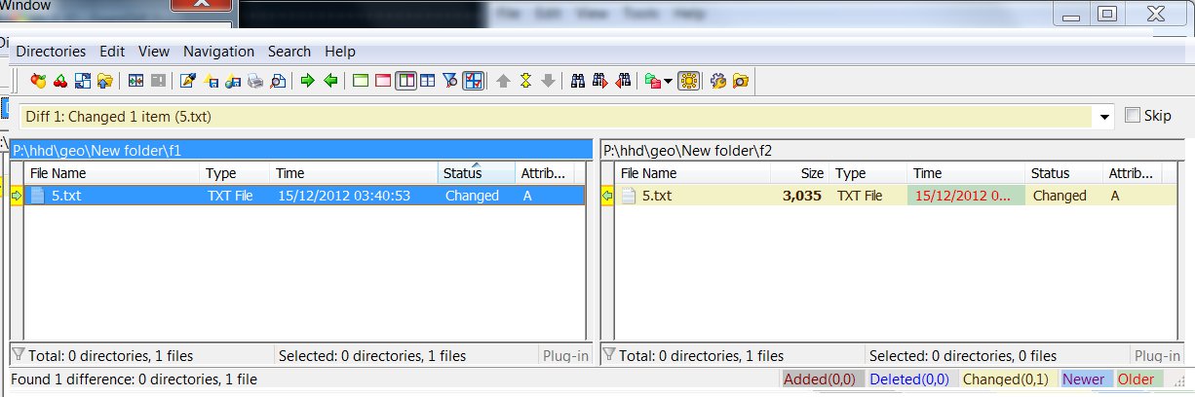Click the green left-arrow copy icon
1195x397 pixels.
[x=330, y=81]
